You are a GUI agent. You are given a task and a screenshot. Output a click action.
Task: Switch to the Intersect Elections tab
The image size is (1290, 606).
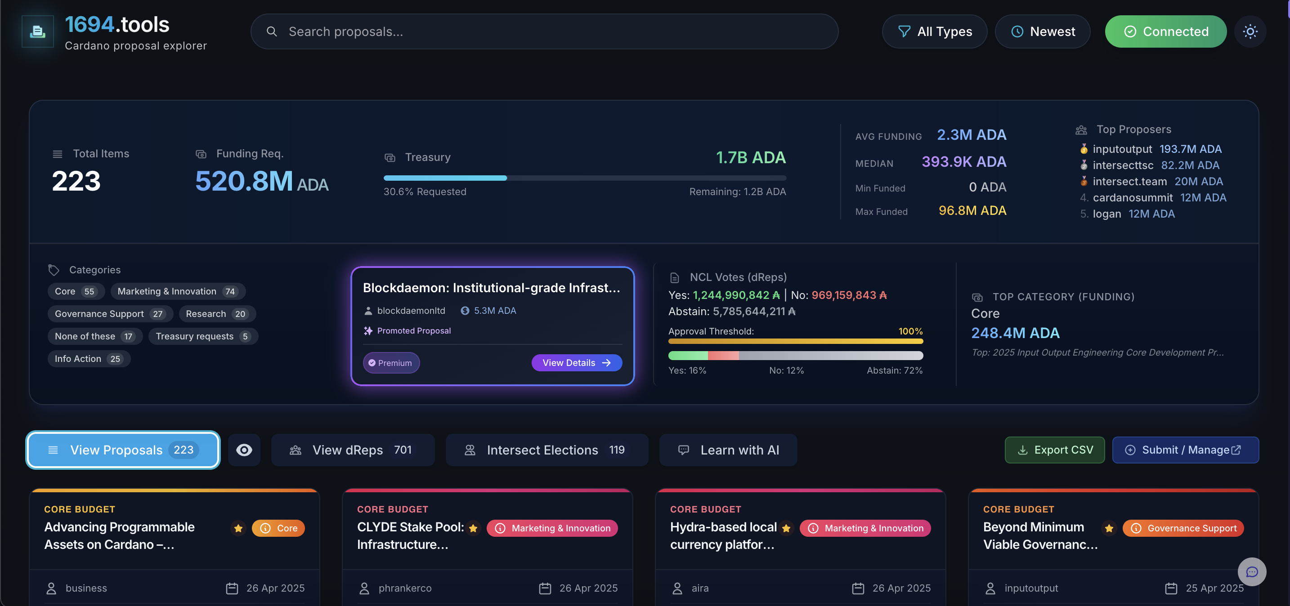pyautogui.click(x=547, y=450)
